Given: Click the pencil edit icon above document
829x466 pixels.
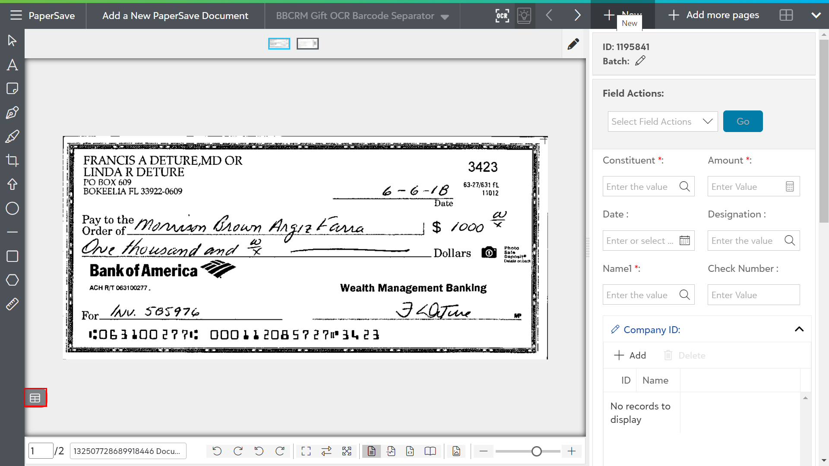Looking at the screenshot, I should coord(573,44).
